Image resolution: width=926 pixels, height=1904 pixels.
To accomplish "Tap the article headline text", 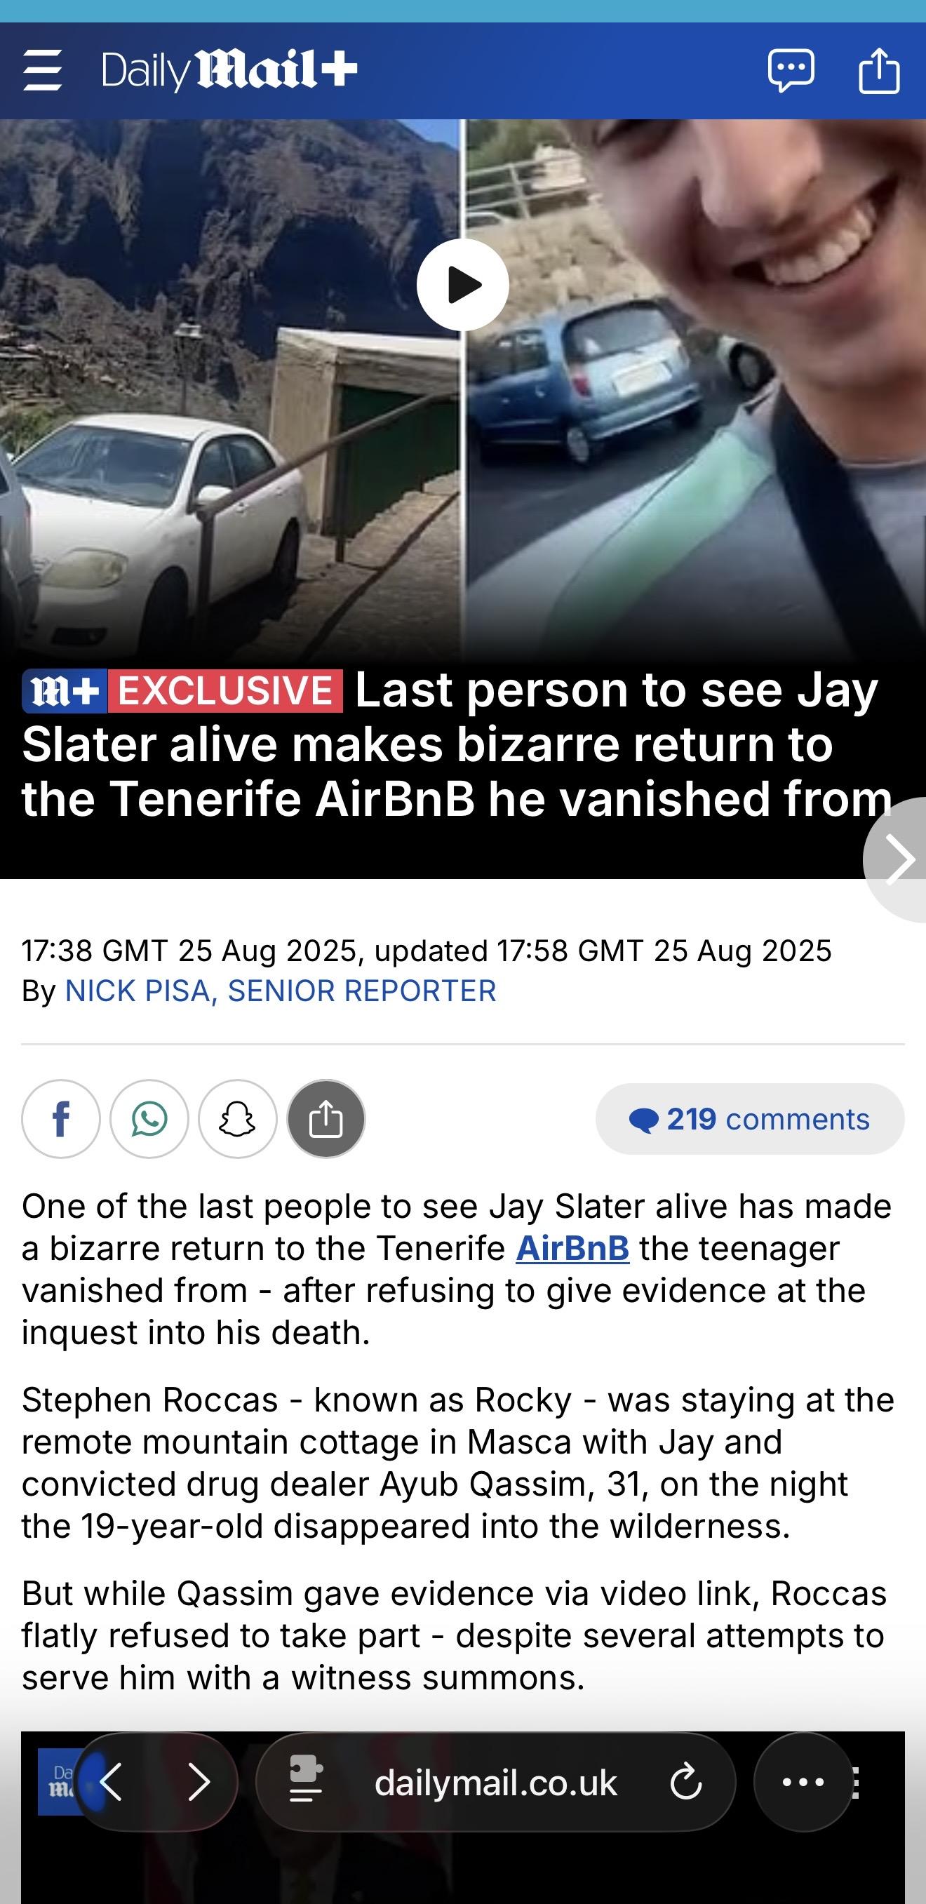I will click(x=458, y=744).
